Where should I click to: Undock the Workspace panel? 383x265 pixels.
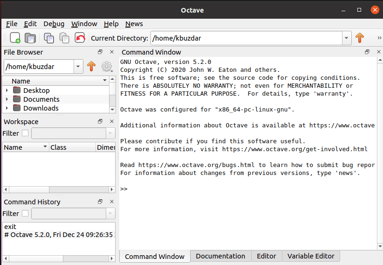[100, 121]
